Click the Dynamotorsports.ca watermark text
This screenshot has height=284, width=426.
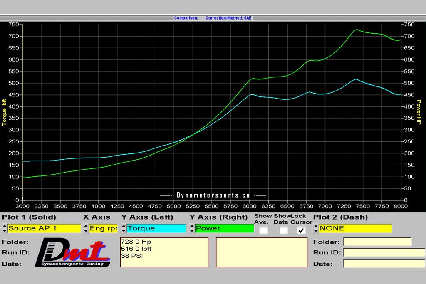coord(213,195)
